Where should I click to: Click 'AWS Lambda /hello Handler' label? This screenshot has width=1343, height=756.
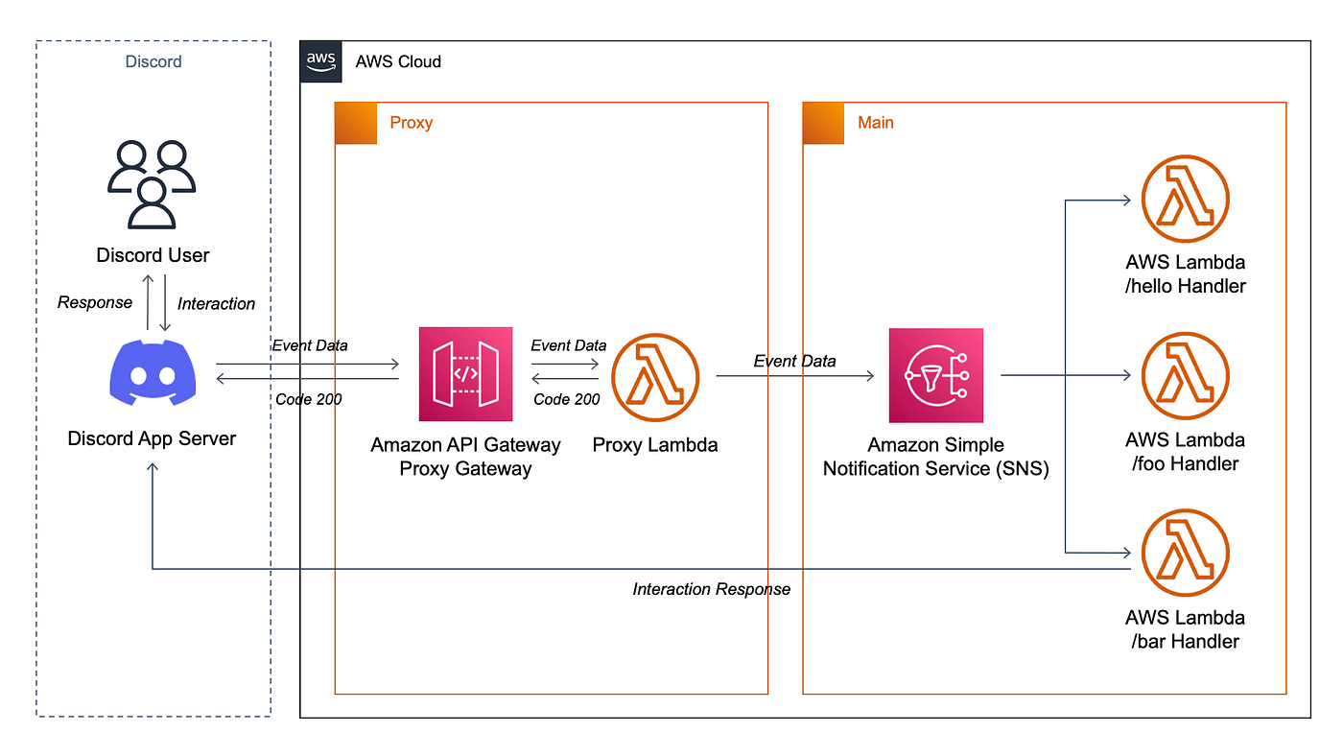click(1186, 274)
